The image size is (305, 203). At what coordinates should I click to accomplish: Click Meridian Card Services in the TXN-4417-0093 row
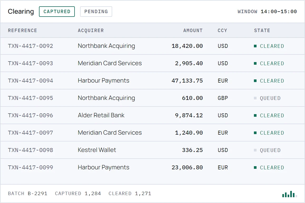[110, 63]
